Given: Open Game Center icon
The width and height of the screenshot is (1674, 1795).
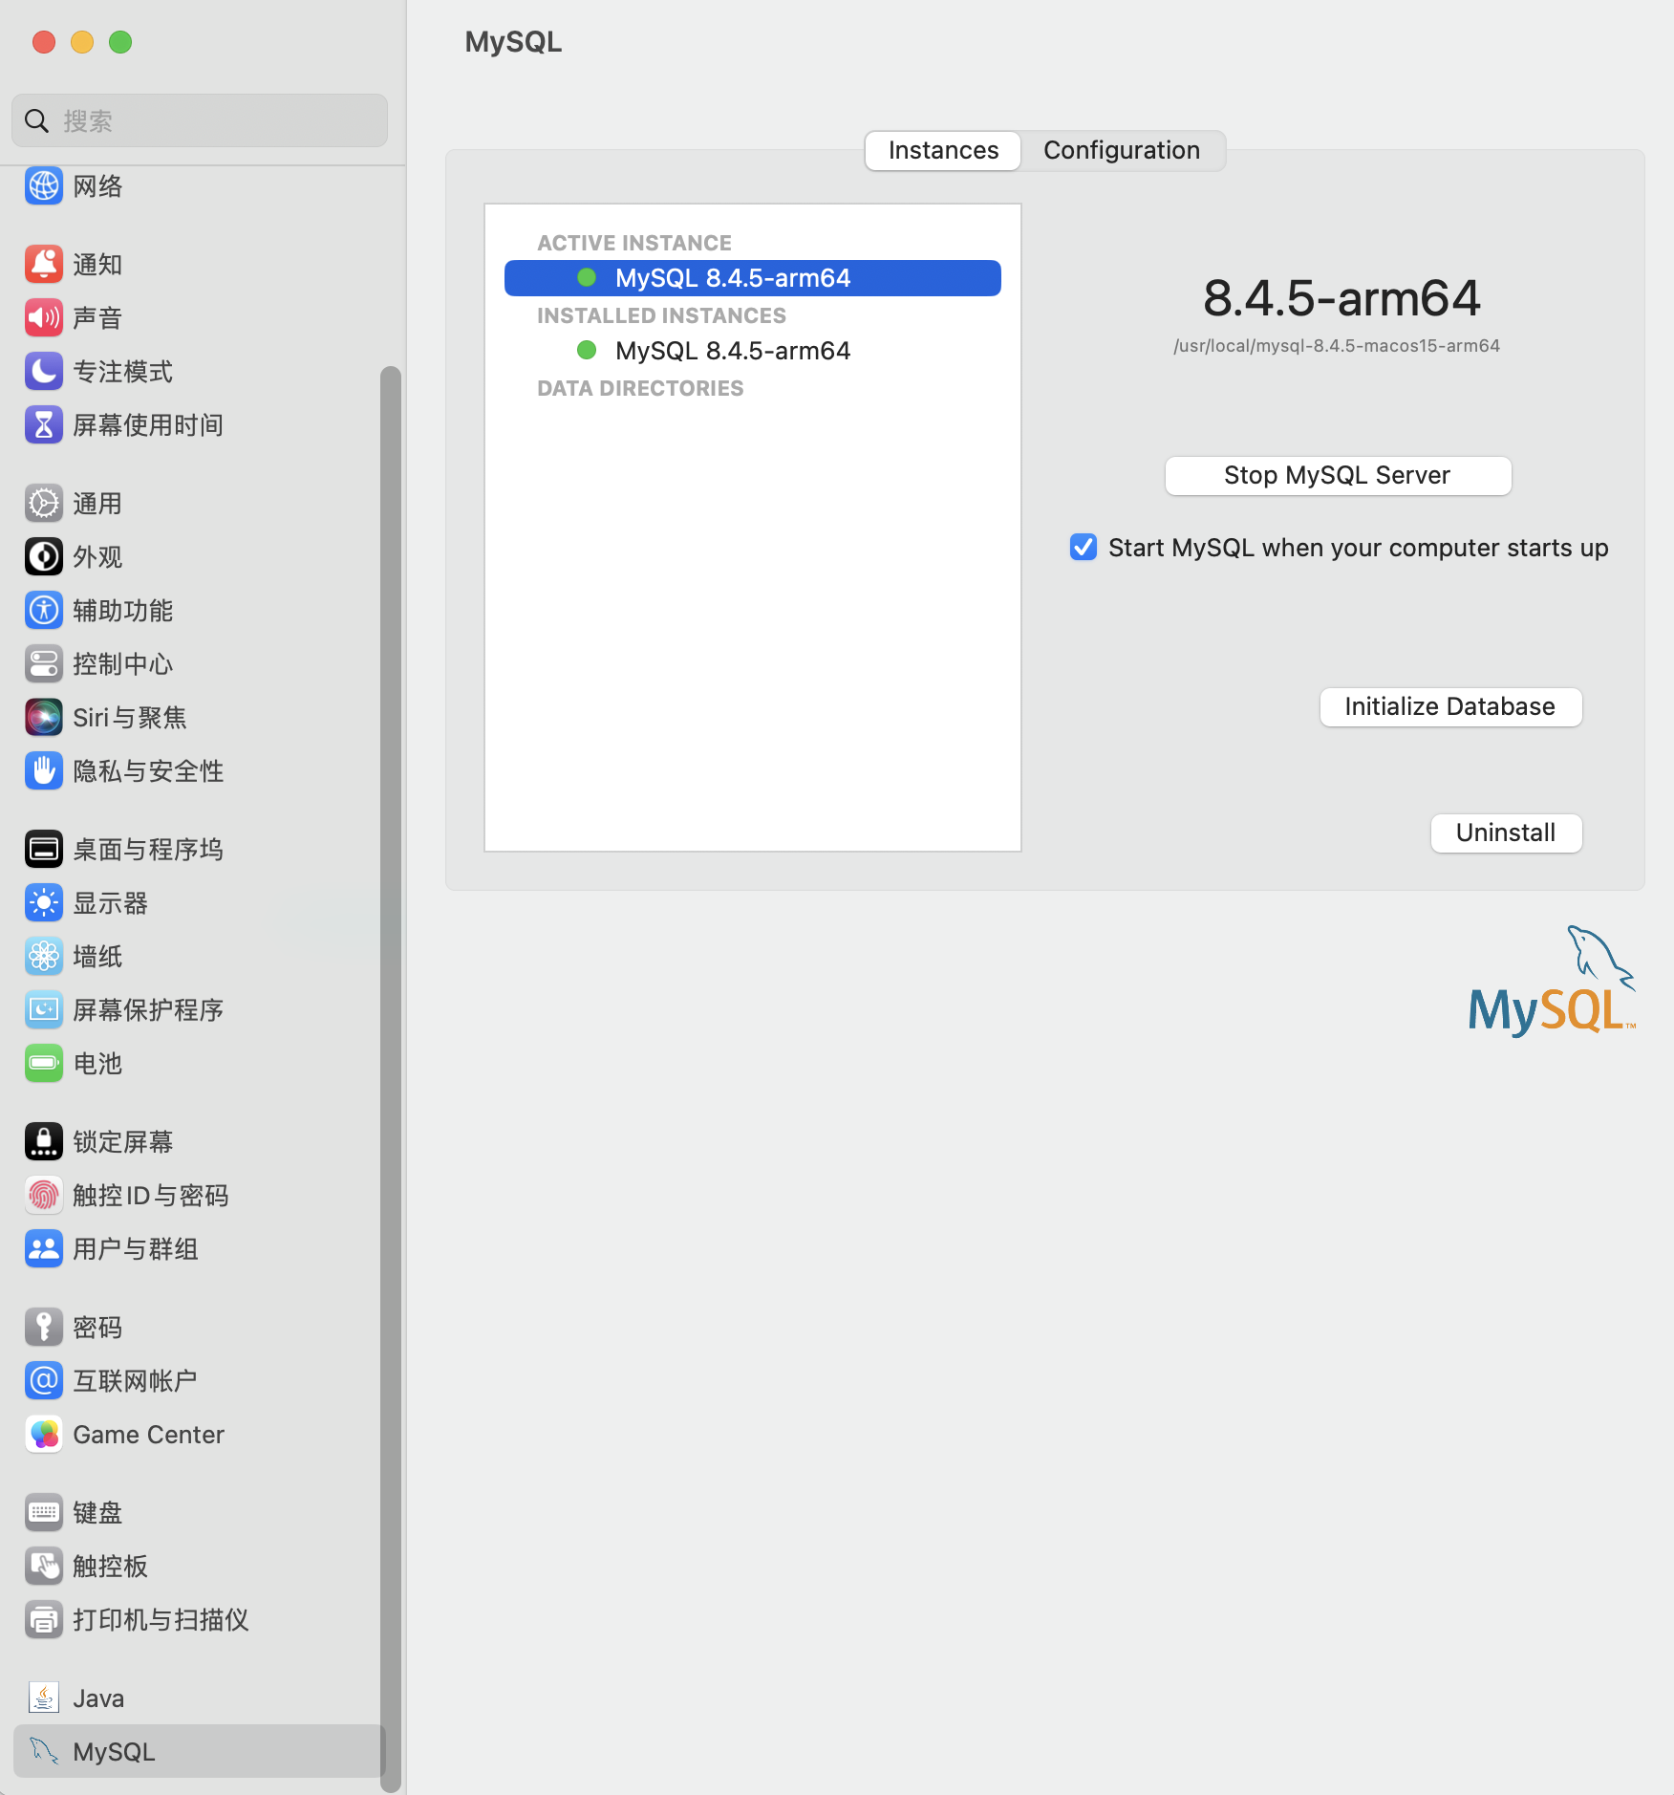Looking at the screenshot, I should 44,1434.
